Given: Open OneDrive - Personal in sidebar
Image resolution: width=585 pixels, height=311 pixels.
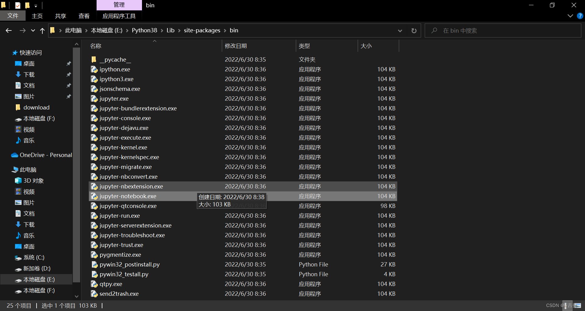Looking at the screenshot, I should 46,155.
